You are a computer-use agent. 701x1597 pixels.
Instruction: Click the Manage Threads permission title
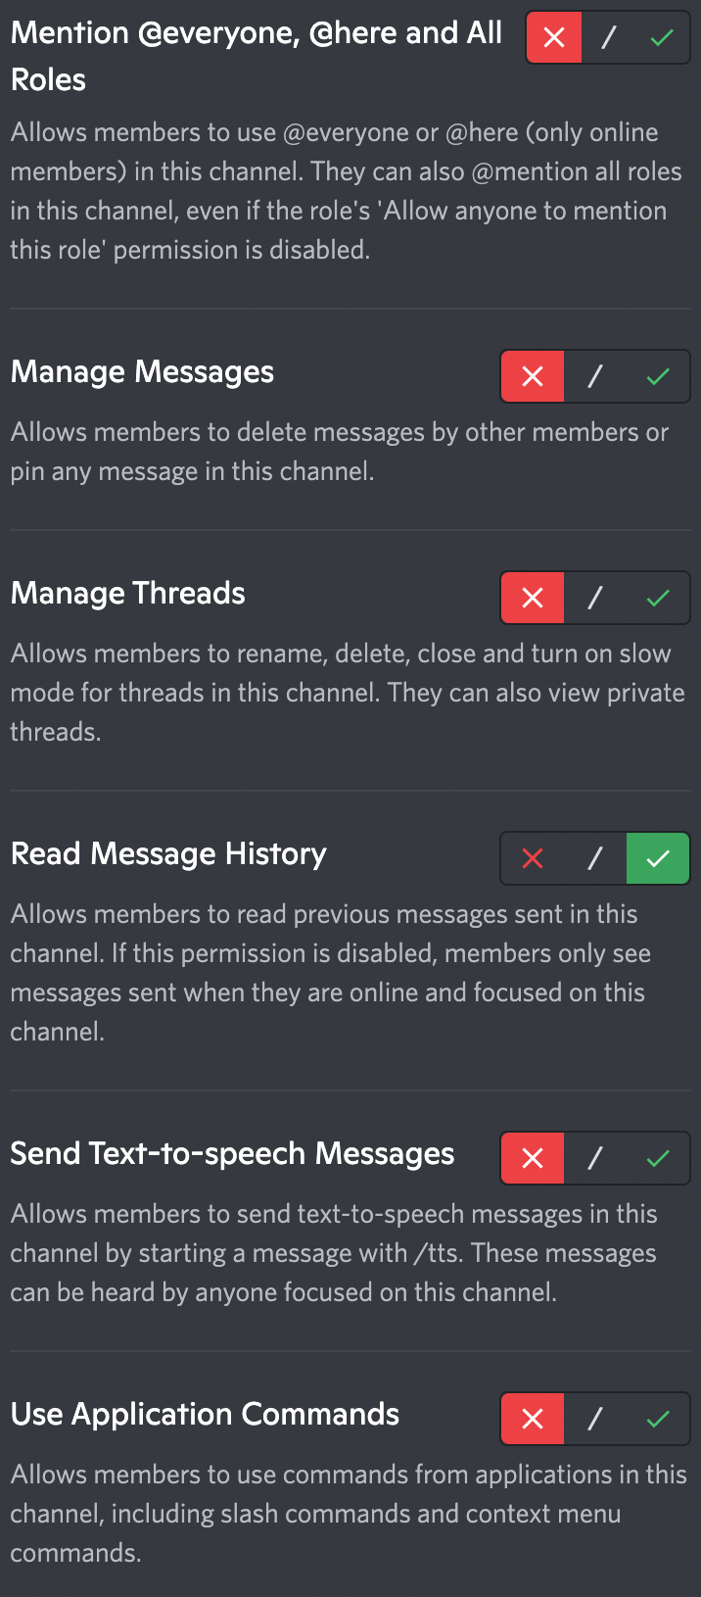tap(128, 594)
